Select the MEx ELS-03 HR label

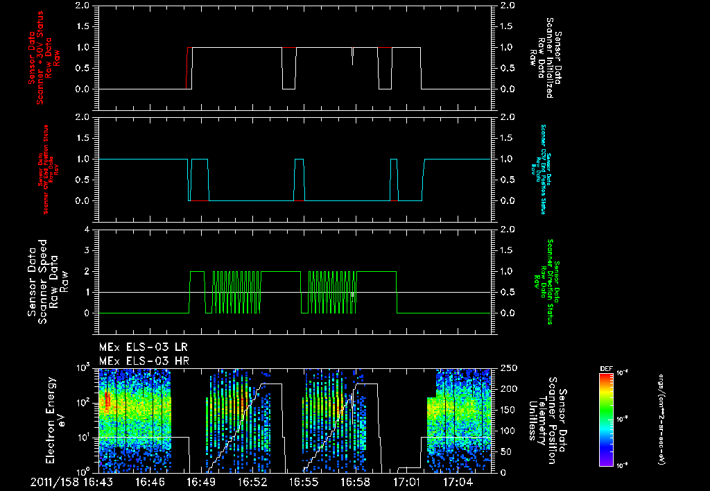[x=144, y=361]
